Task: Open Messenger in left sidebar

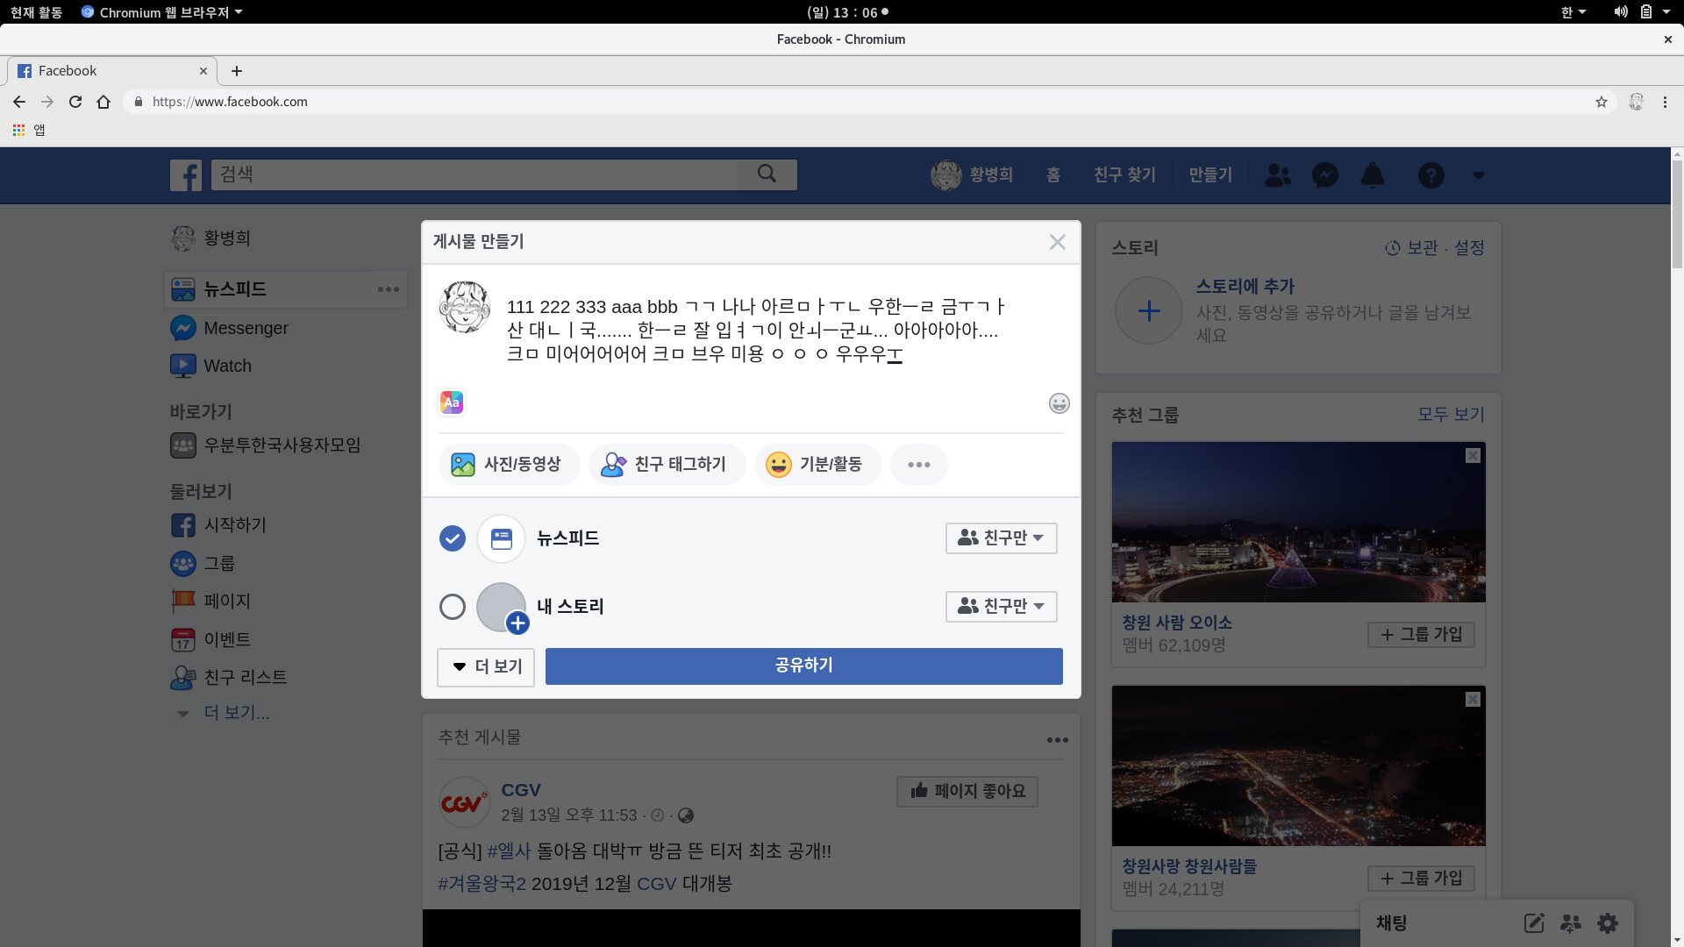Action: pyautogui.click(x=246, y=328)
